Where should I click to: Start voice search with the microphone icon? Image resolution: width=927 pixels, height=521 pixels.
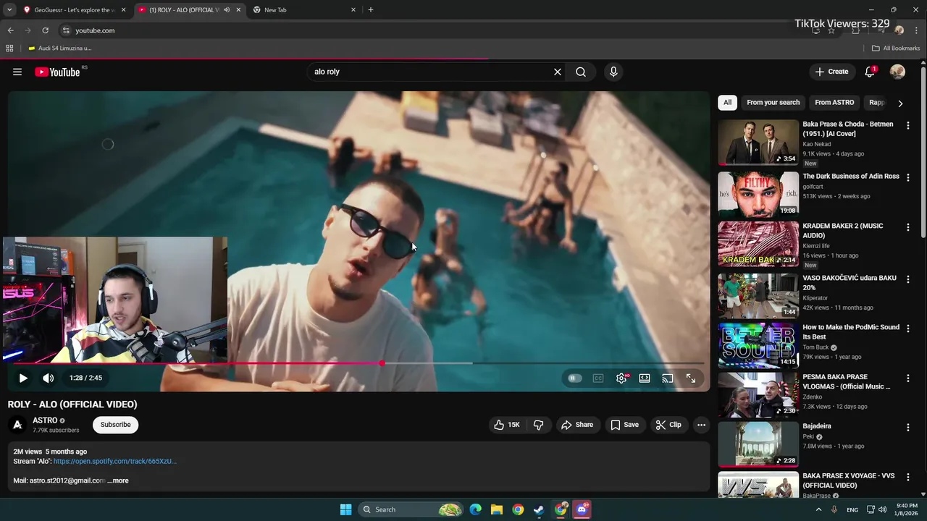coord(613,72)
